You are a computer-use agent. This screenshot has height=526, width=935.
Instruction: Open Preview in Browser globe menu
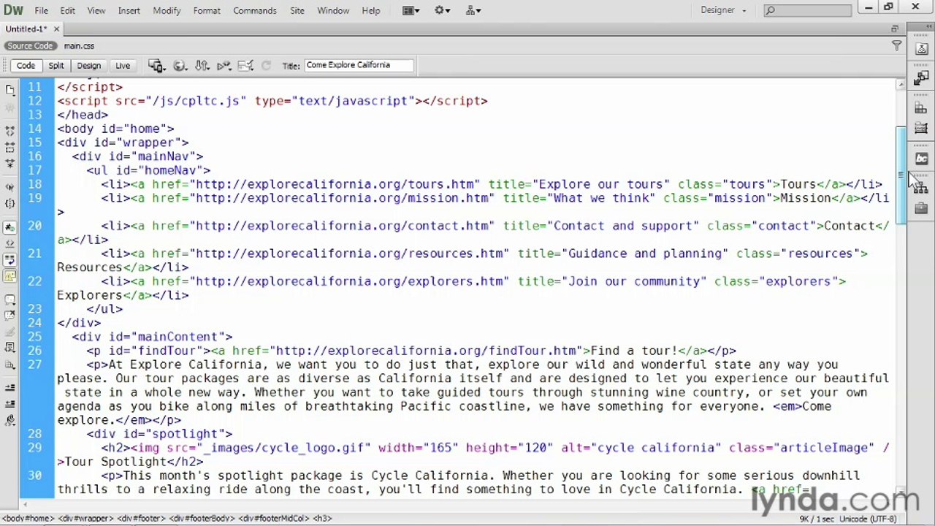coord(180,66)
